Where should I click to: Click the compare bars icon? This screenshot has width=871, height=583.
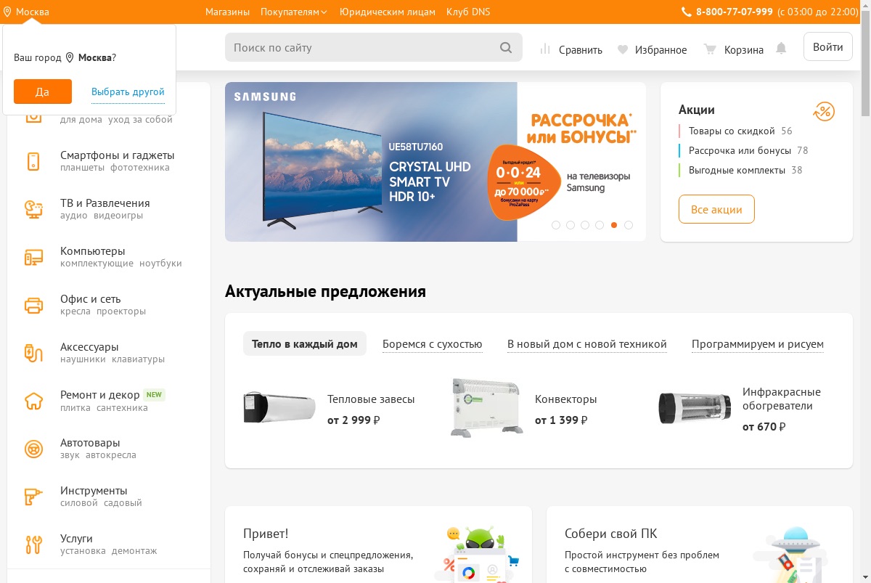[545, 49]
